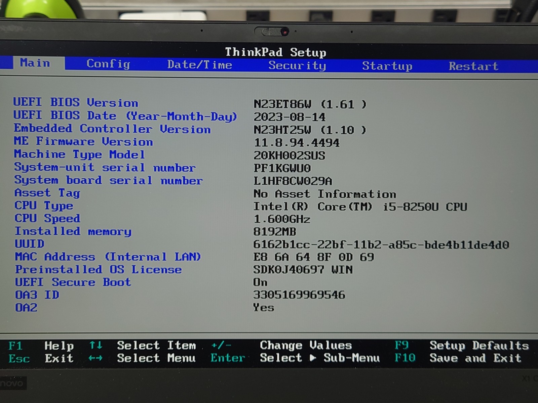This screenshot has height=403, width=538.
Task: Click MAC value E8 6A 64 8F 0D 69
Action: click(314, 257)
